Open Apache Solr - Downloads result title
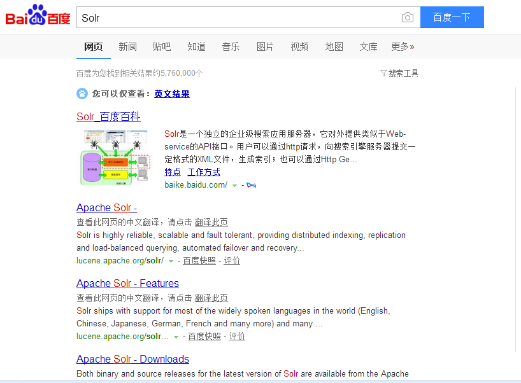Screen dimensions: 521x383 pos(132,359)
